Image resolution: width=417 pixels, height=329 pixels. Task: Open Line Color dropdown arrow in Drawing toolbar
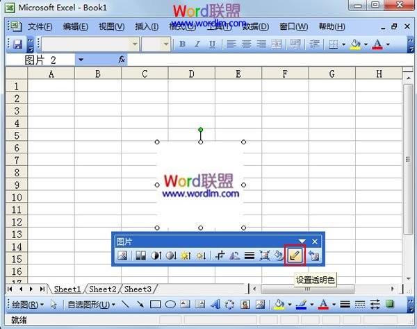click(311, 304)
